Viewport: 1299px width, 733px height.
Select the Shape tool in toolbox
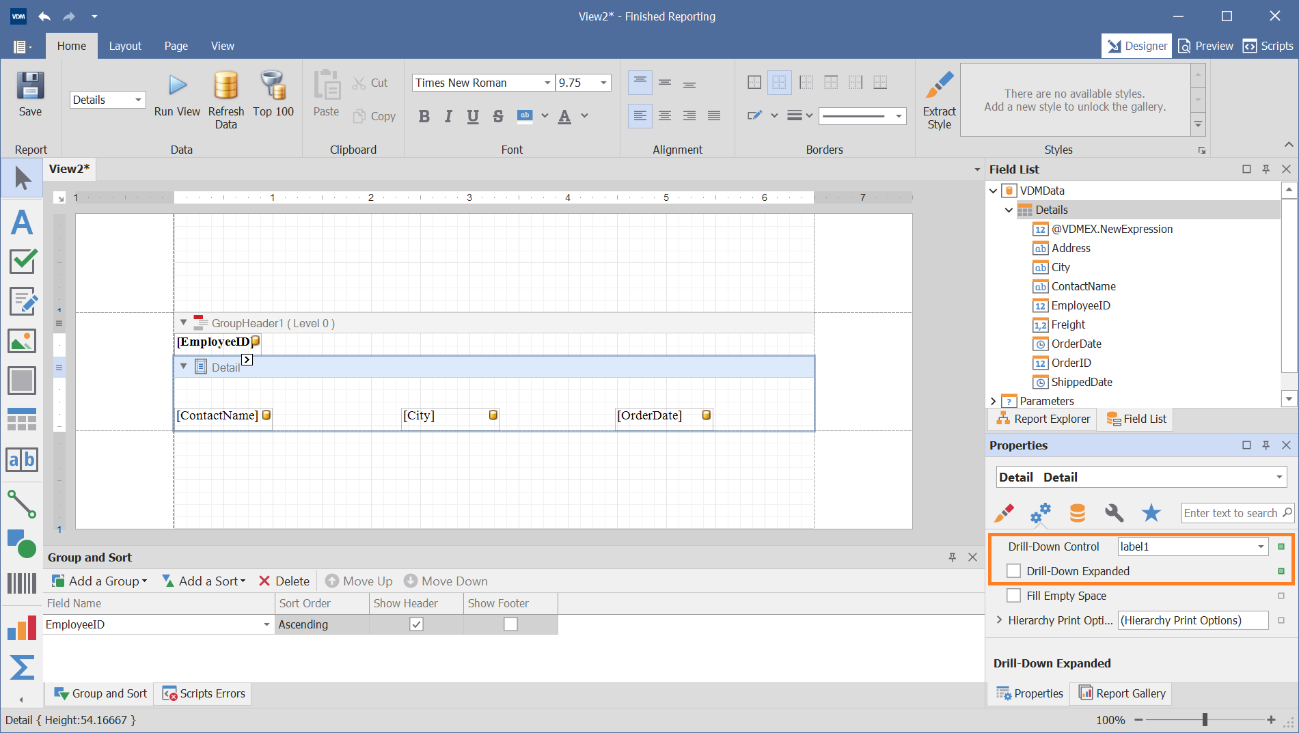point(23,544)
